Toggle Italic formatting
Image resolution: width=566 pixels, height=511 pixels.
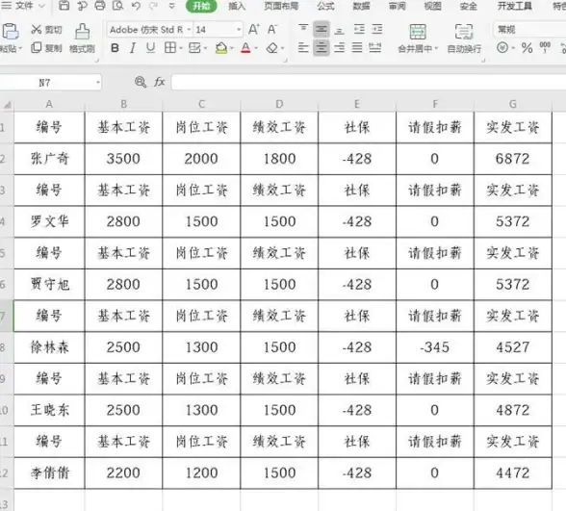133,48
